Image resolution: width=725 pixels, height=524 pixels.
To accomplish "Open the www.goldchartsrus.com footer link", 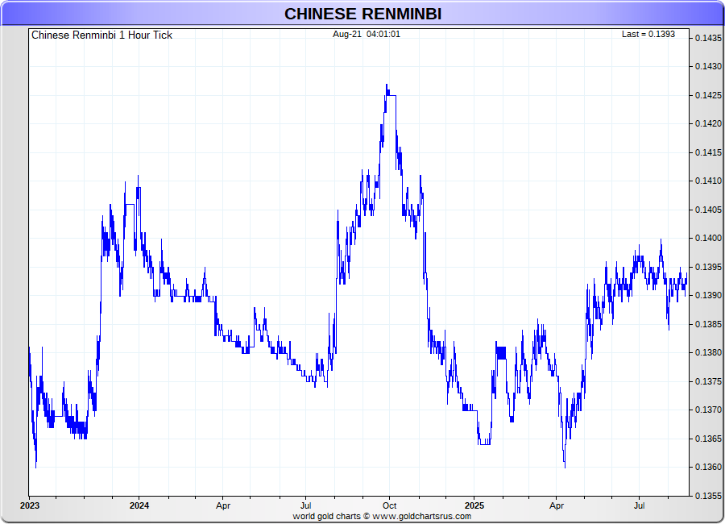I will 422,516.
